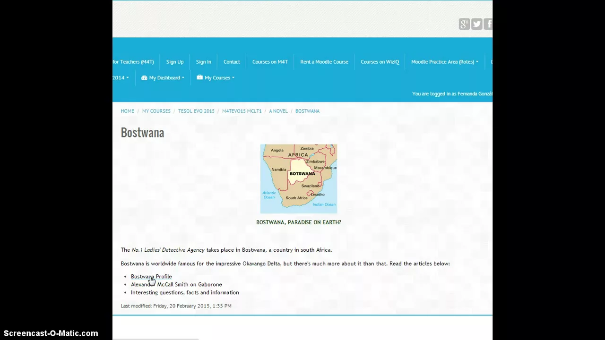
Task: Open MY COURSES breadcrumb link
Action: pos(156,111)
